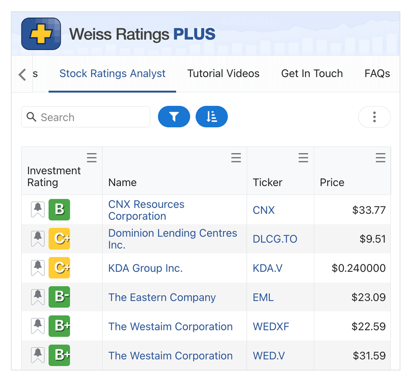
Task: Open the Get In Touch tab
Action: coord(312,73)
